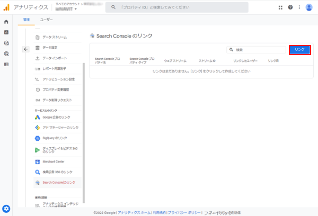
Task: Click the BigQuery link icon
Action: click(38, 138)
